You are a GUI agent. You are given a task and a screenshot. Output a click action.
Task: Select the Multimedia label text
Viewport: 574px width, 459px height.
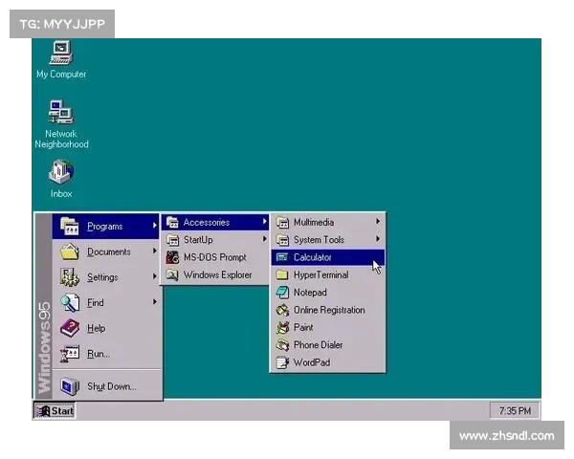point(314,222)
